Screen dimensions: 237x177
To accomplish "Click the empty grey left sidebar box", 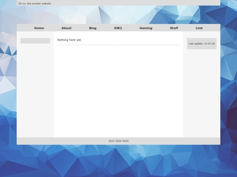I will coord(35,41).
